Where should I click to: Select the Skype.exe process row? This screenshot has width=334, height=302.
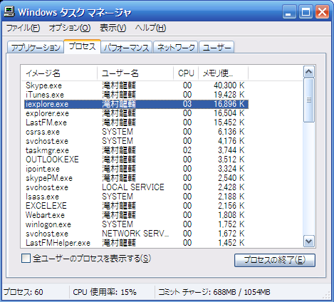pos(137,85)
